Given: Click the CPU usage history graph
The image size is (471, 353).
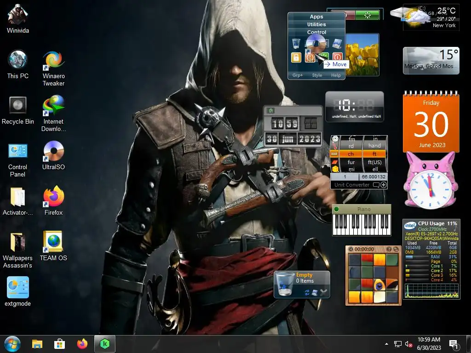Looking at the screenshot, I should coord(431,290).
